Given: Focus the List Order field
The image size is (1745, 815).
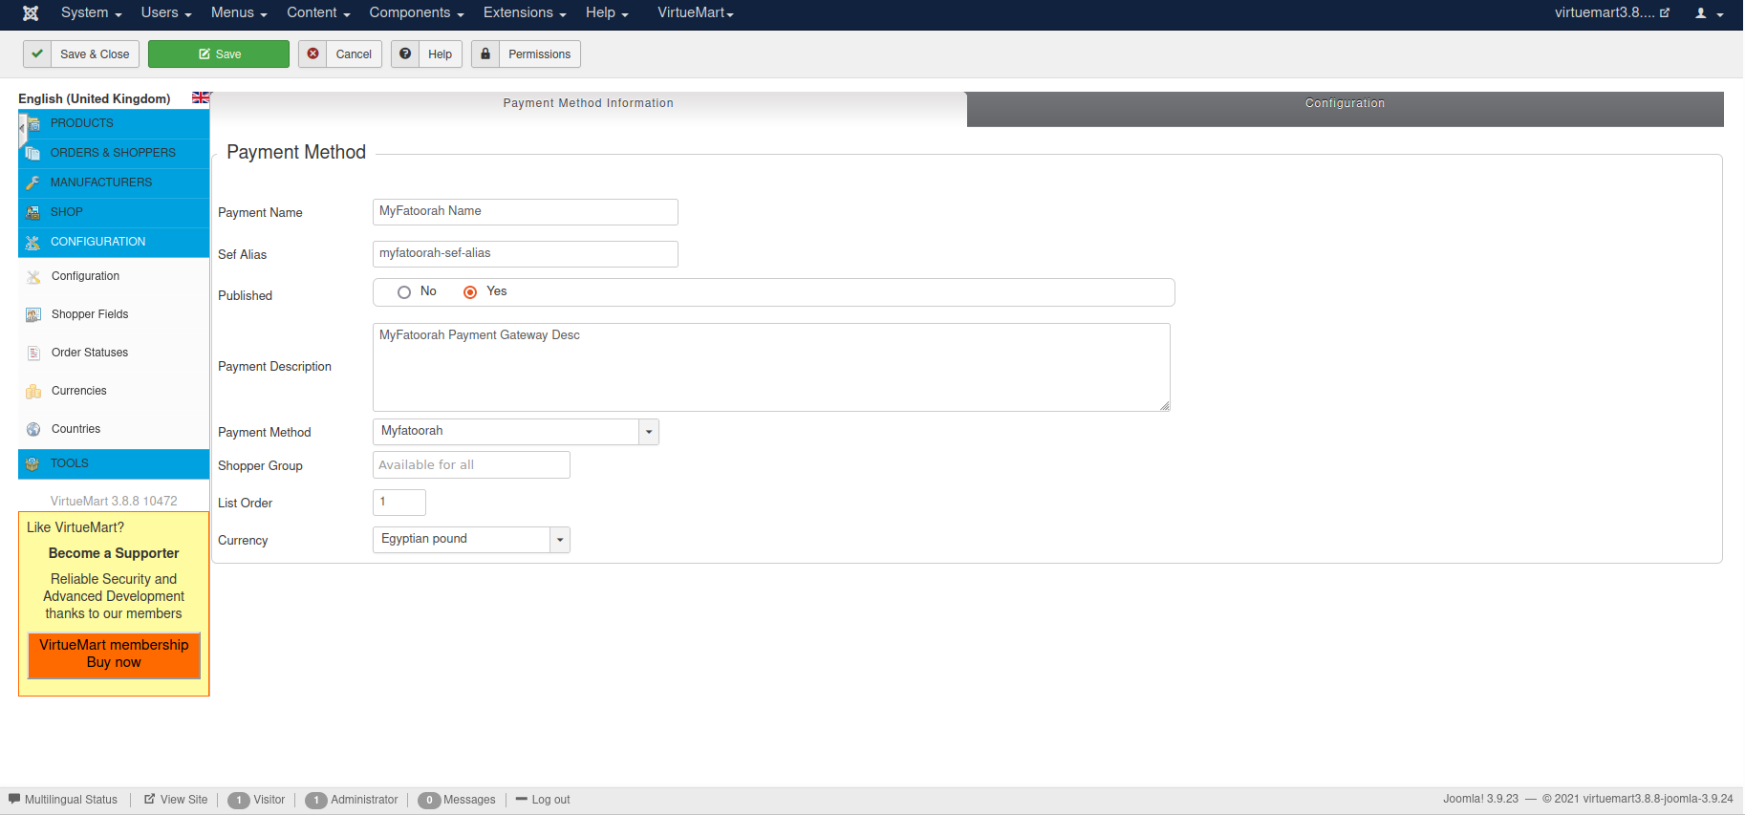Looking at the screenshot, I should (x=399, y=503).
